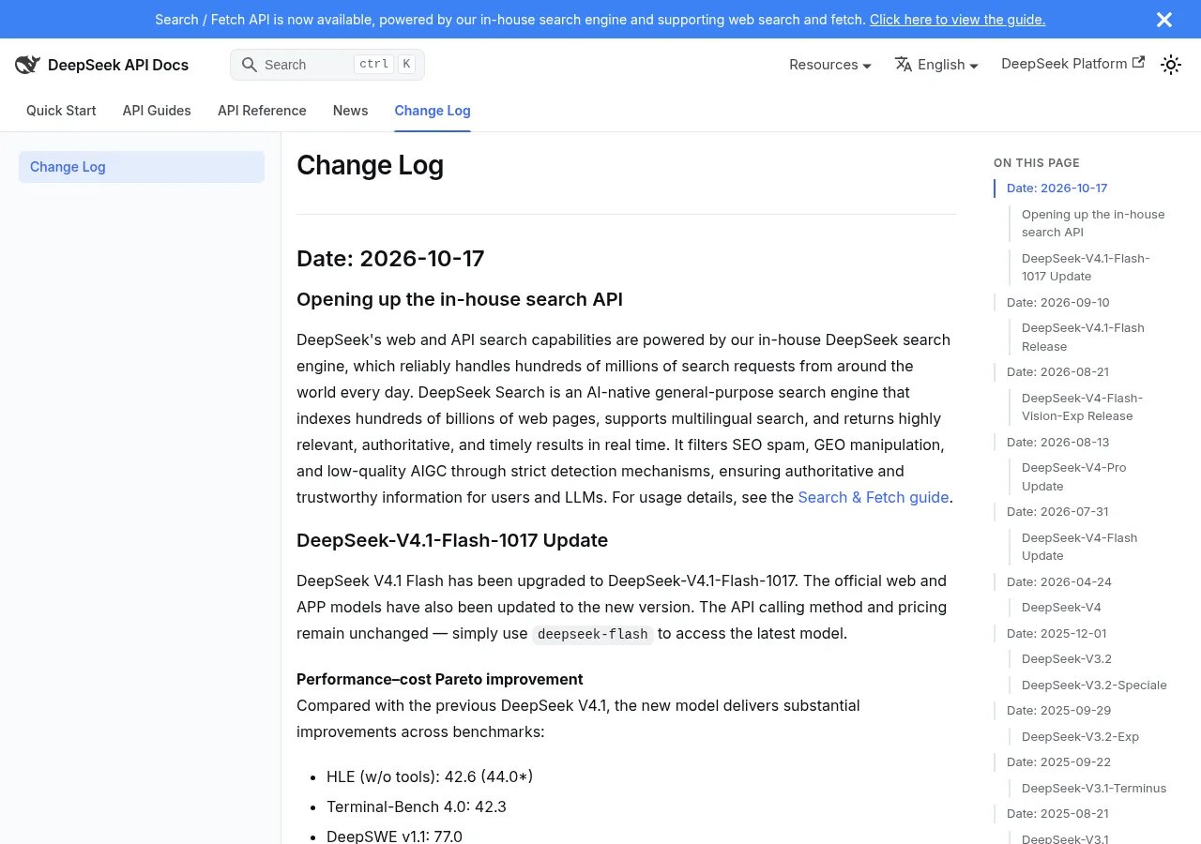The image size is (1201, 844).
Task: Jump to DeepSeek-V4-Pro Update outline entry
Action: pos(1074,476)
